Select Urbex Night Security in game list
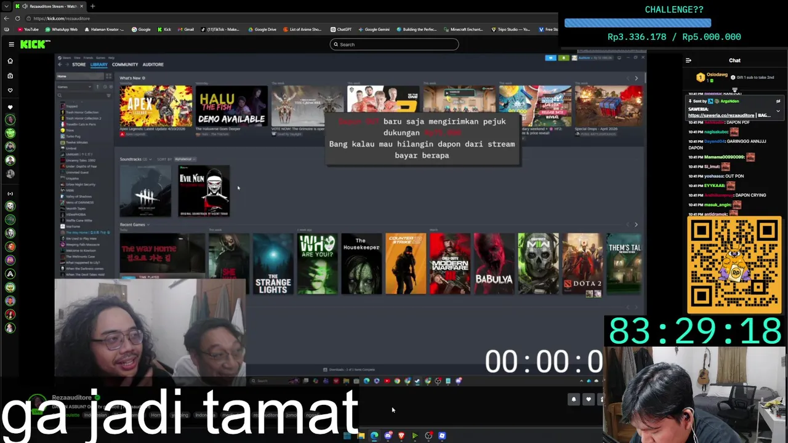The height and width of the screenshot is (443, 788). (x=80, y=185)
